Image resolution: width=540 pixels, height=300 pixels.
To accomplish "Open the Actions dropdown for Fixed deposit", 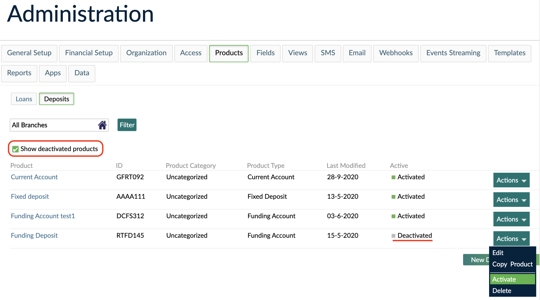I will pyautogui.click(x=511, y=200).
